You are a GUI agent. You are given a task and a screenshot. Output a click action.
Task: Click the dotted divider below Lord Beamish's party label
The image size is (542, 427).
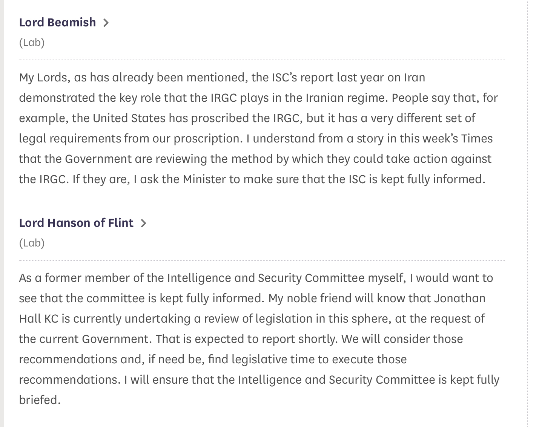point(262,60)
